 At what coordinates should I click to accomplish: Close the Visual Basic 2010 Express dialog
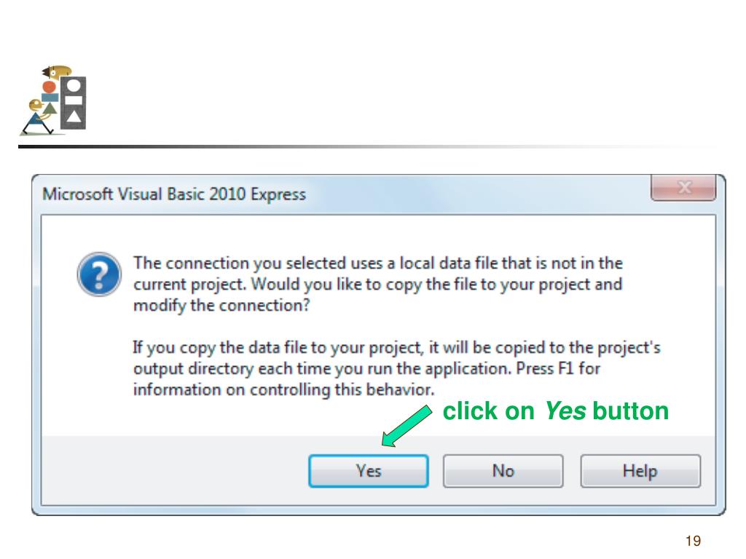tap(683, 187)
